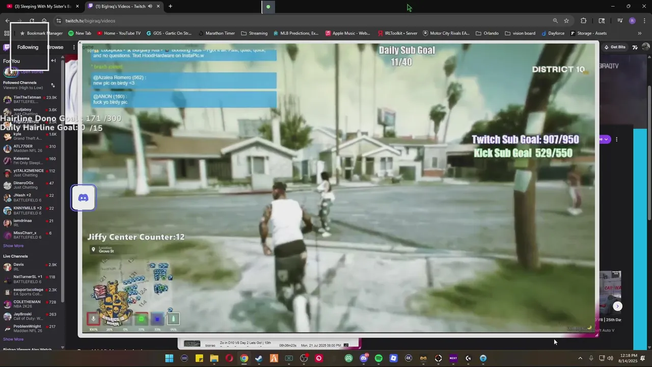The width and height of the screenshot is (652, 367).
Task: Open Kaleema's channel in sidebar
Action: point(31,161)
